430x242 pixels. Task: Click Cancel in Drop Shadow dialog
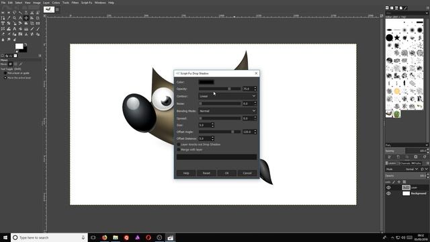click(x=247, y=173)
